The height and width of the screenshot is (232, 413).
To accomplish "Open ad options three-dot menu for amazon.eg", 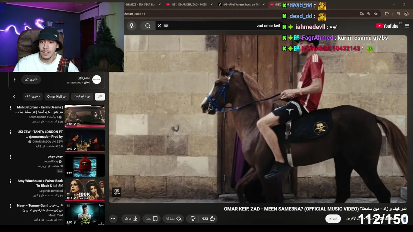I will 15,80.
